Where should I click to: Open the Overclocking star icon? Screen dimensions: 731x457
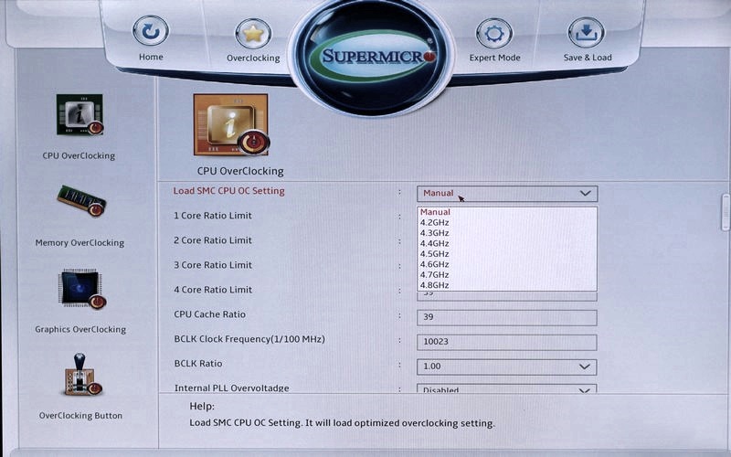coord(253,34)
